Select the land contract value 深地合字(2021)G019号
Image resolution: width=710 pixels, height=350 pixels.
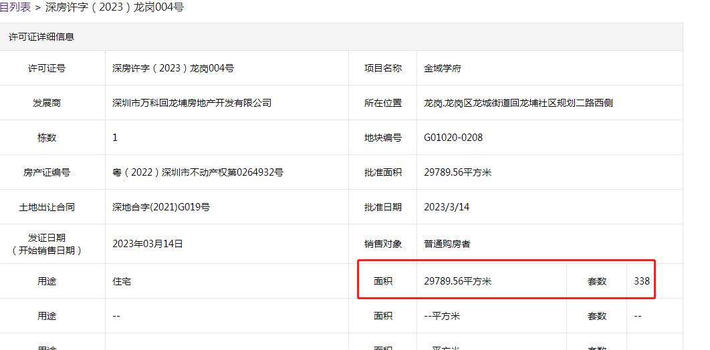point(161,207)
